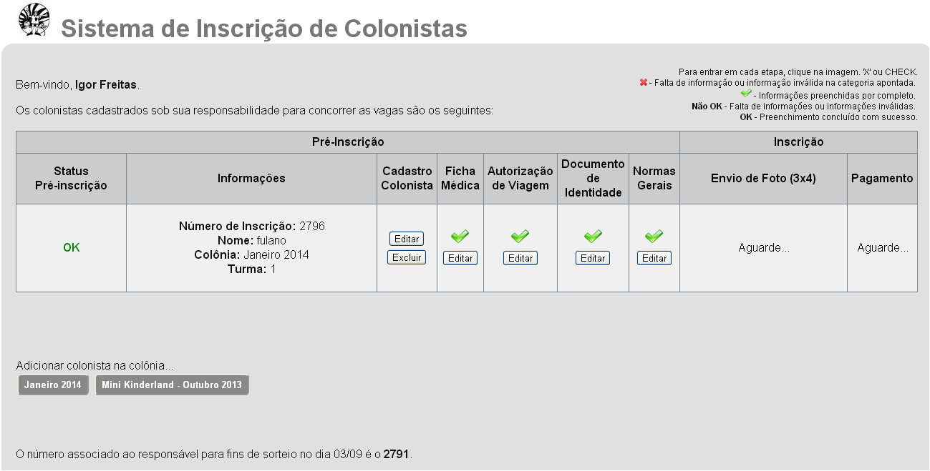Click Aguarde under Envio de Foto

point(764,248)
